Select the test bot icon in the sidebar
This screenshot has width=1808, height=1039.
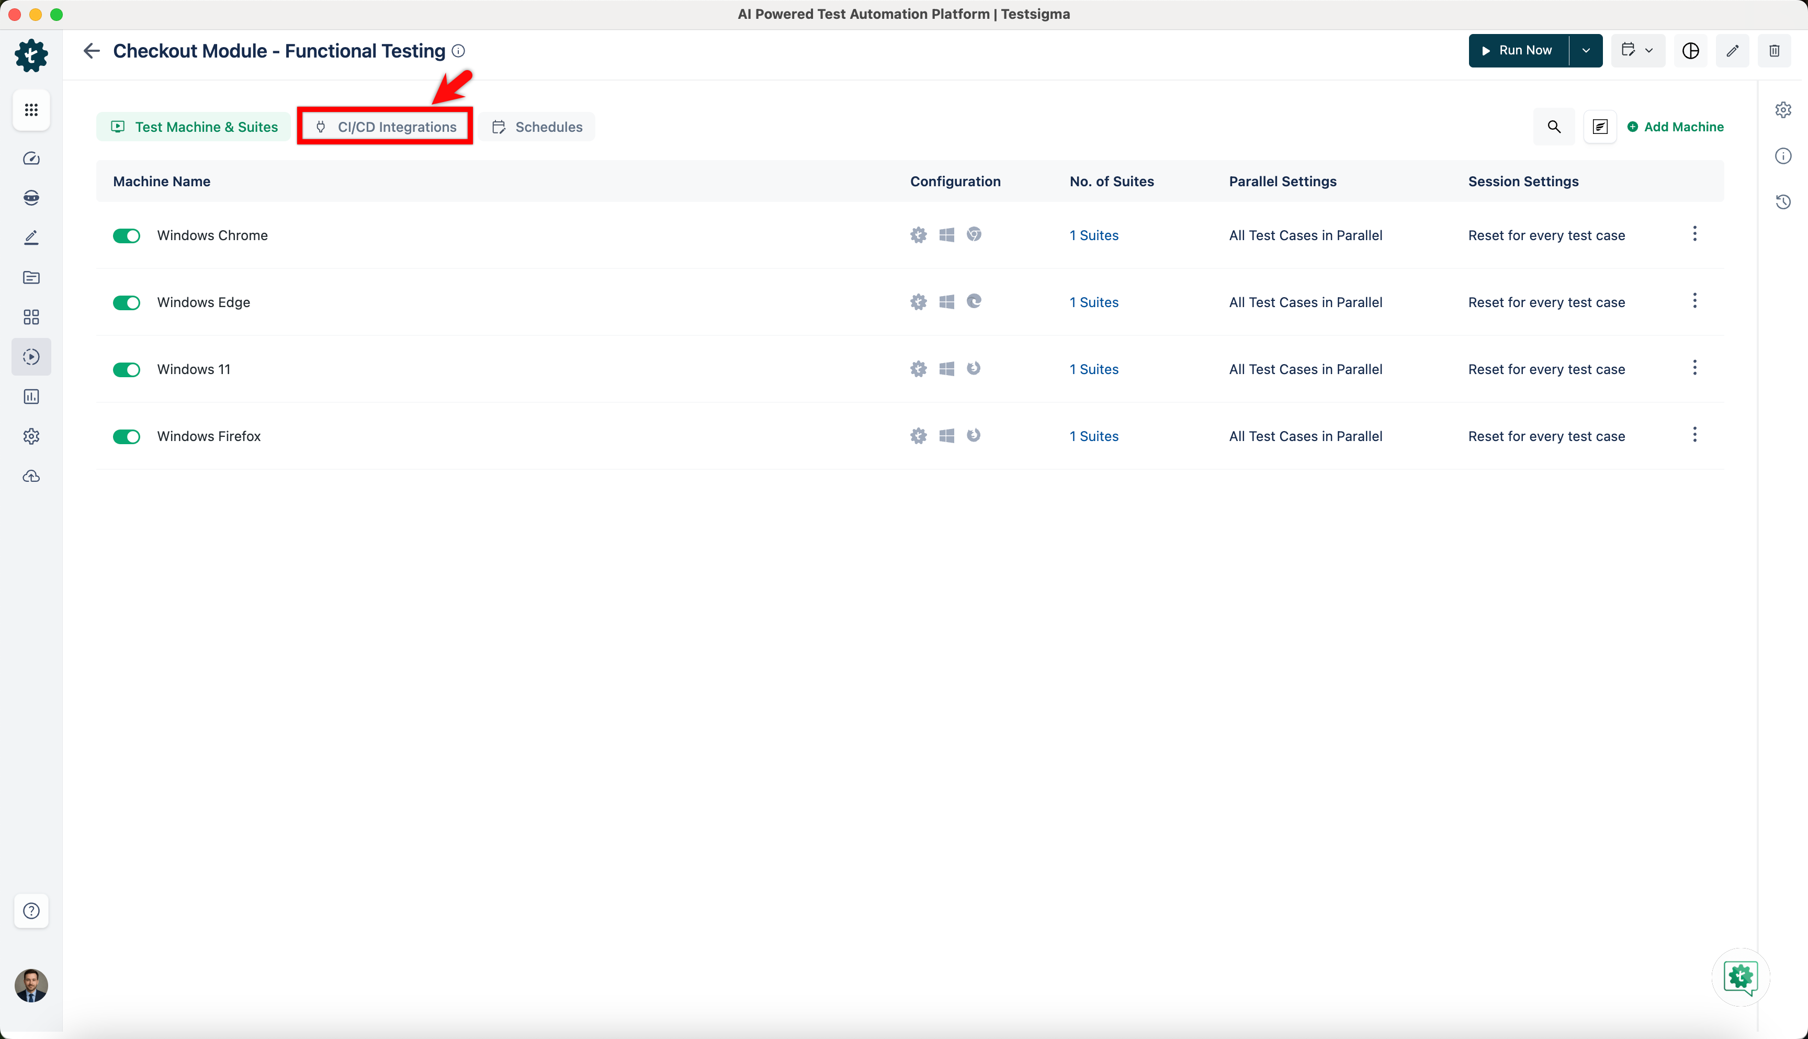[31, 198]
